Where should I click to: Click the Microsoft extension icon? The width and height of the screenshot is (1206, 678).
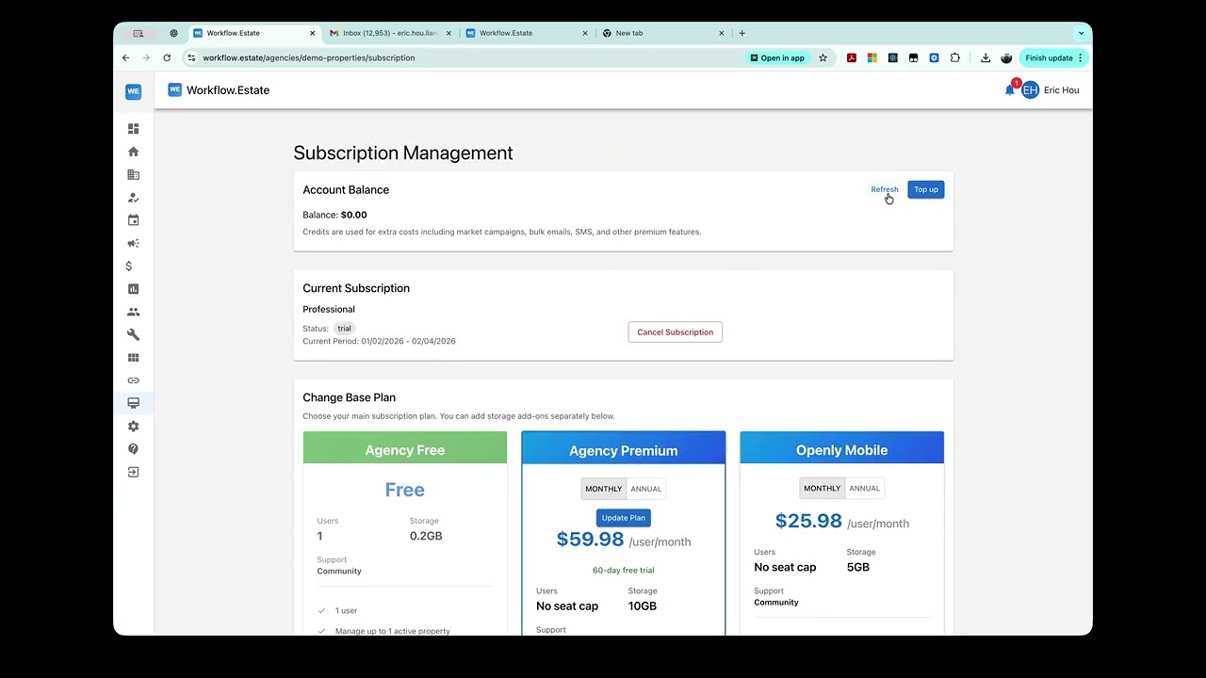[x=872, y=57]
